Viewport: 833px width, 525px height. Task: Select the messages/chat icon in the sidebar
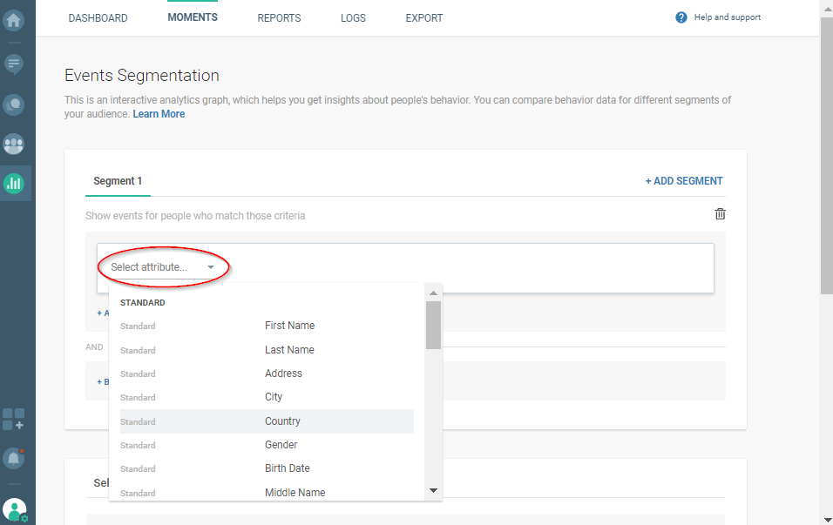tap(13, 64)
